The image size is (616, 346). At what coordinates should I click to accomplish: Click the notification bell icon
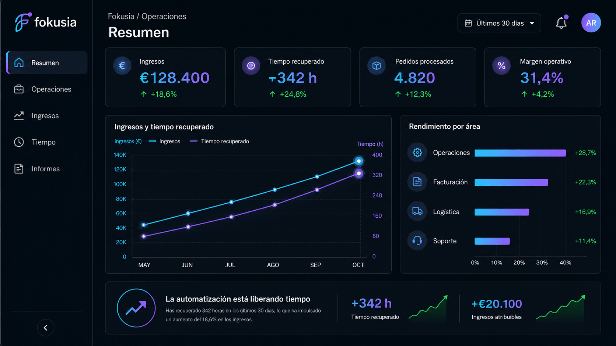tap(561, 23)
